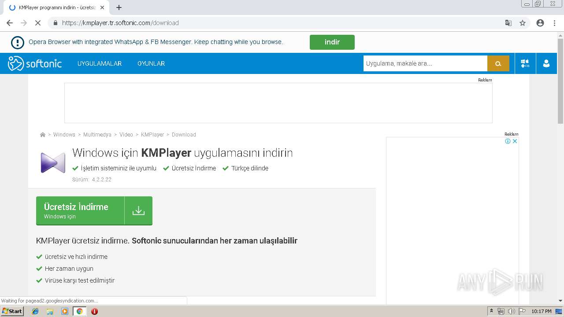The width and height of the screenshot is (564, 317).
Task: Click the Softonic logo
Action: (x=35, y=63)
